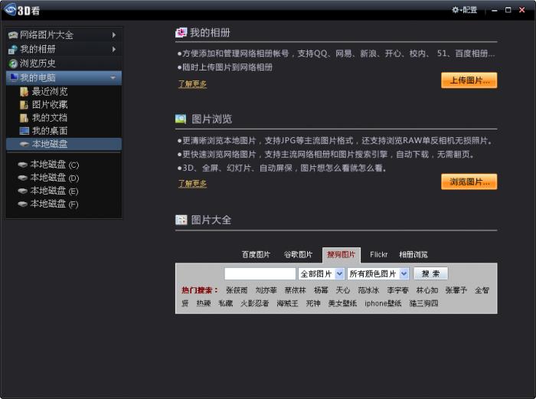Image resolution: width=536 pixels, height=399 pixels.
Task: Click hot search term 美女壁纸
Action: [x=342, y=303]
